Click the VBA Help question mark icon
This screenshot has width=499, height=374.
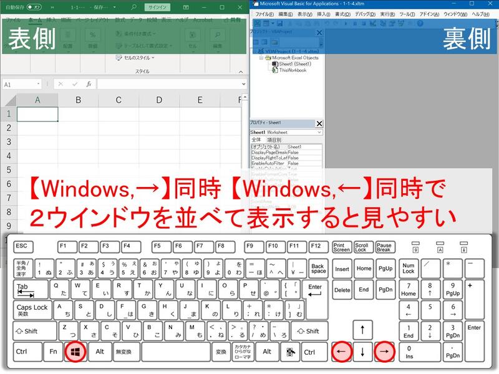(x=420, y=24)
